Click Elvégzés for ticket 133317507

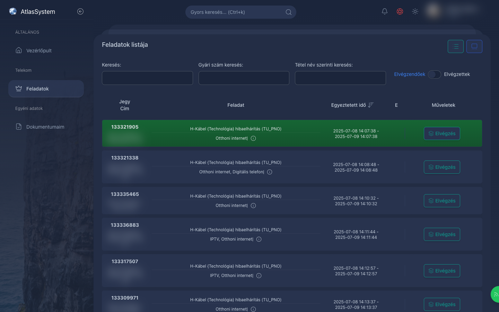442,271
